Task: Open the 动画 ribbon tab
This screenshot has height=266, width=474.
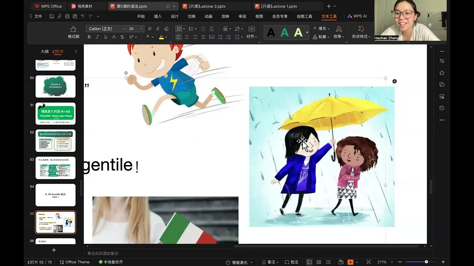Action: coord(208,16)
